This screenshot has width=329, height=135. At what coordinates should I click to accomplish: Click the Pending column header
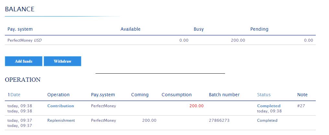click(259, 29)
